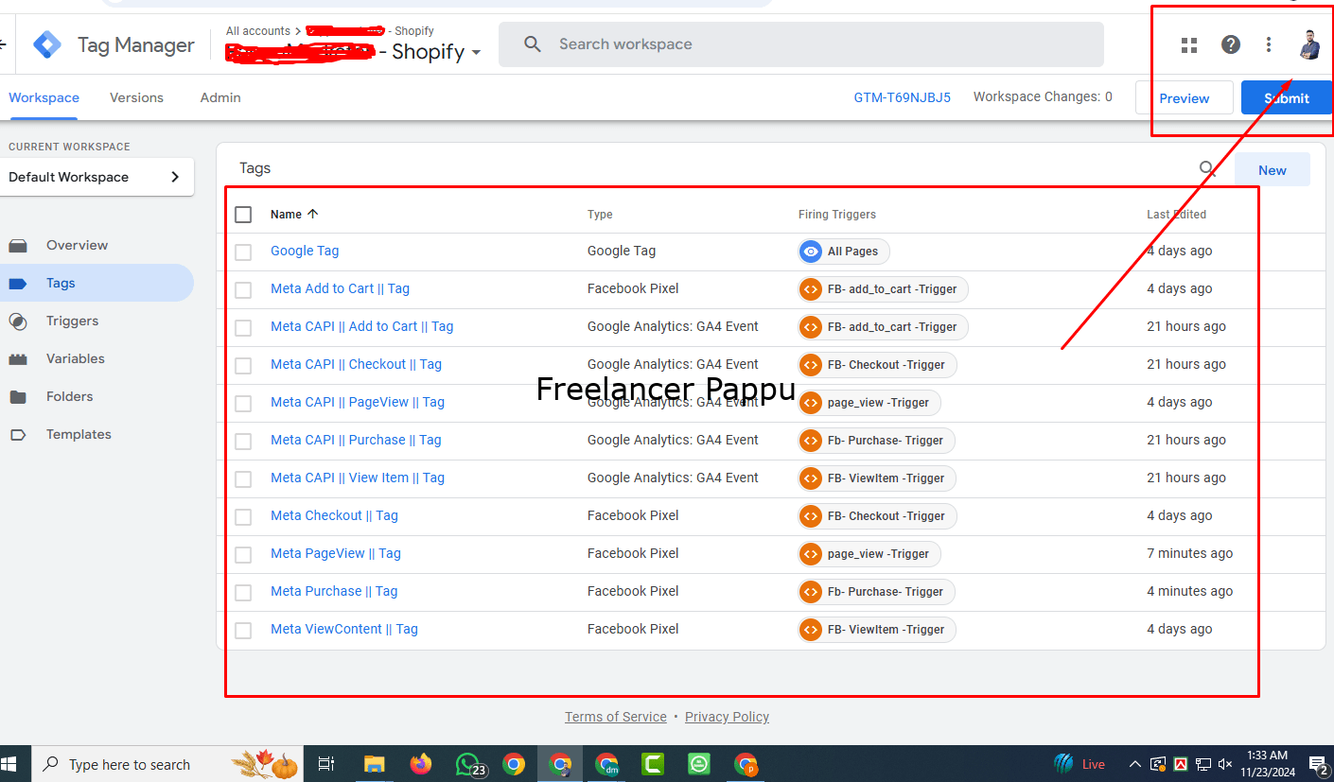
Task: Click the volume icon in system tray
Action: pos(1225,764)
